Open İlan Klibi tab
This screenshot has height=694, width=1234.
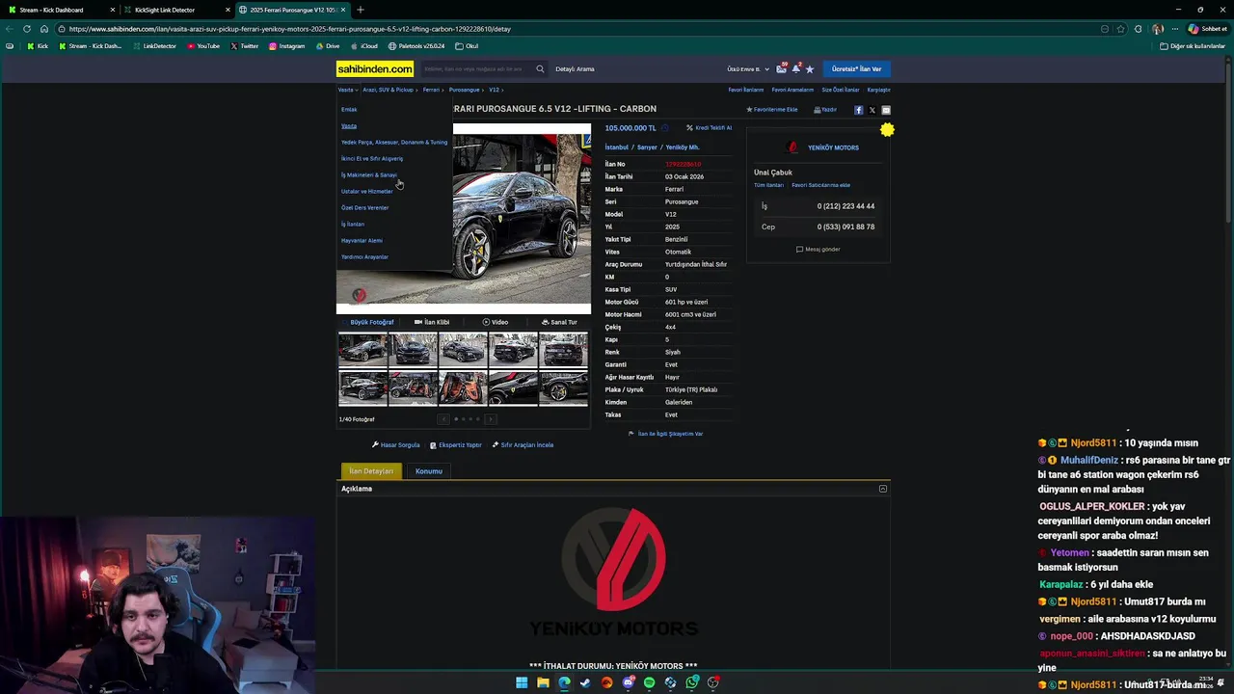click(432, 322)
